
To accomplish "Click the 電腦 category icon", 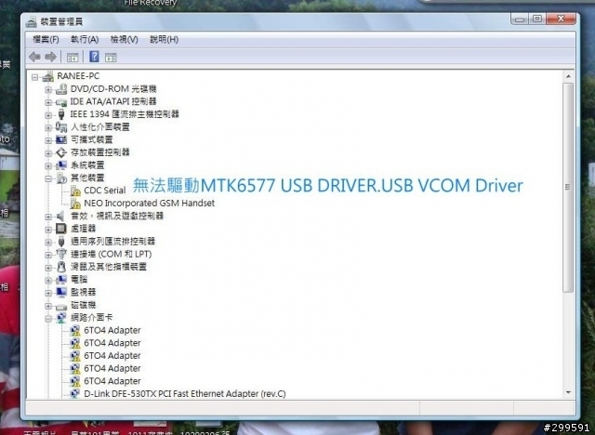I will (61, 280).
